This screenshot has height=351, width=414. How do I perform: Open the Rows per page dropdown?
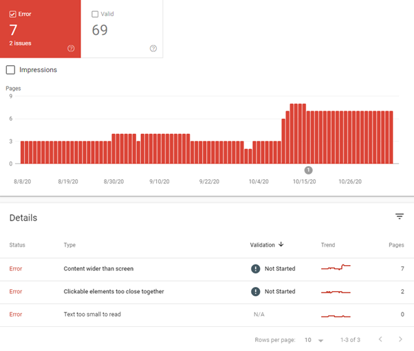pyautogui.click(x=314, y=340)
